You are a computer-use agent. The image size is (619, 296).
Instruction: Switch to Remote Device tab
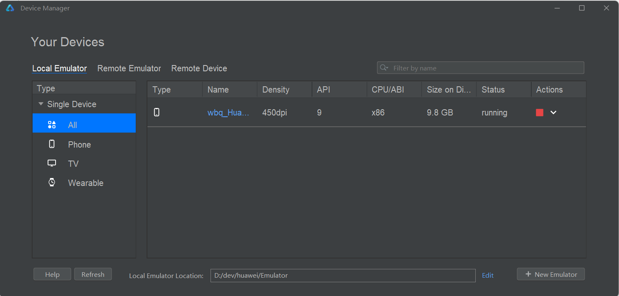point(199,68)
